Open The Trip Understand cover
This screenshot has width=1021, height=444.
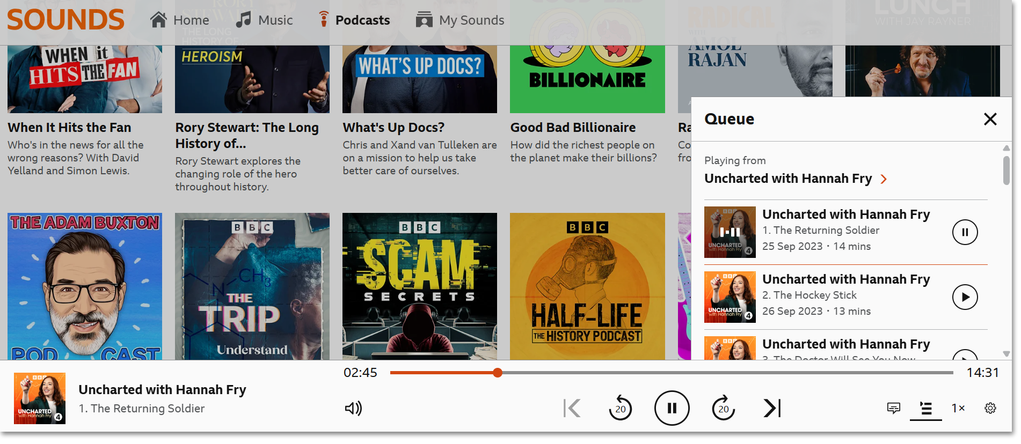[252, 286]
